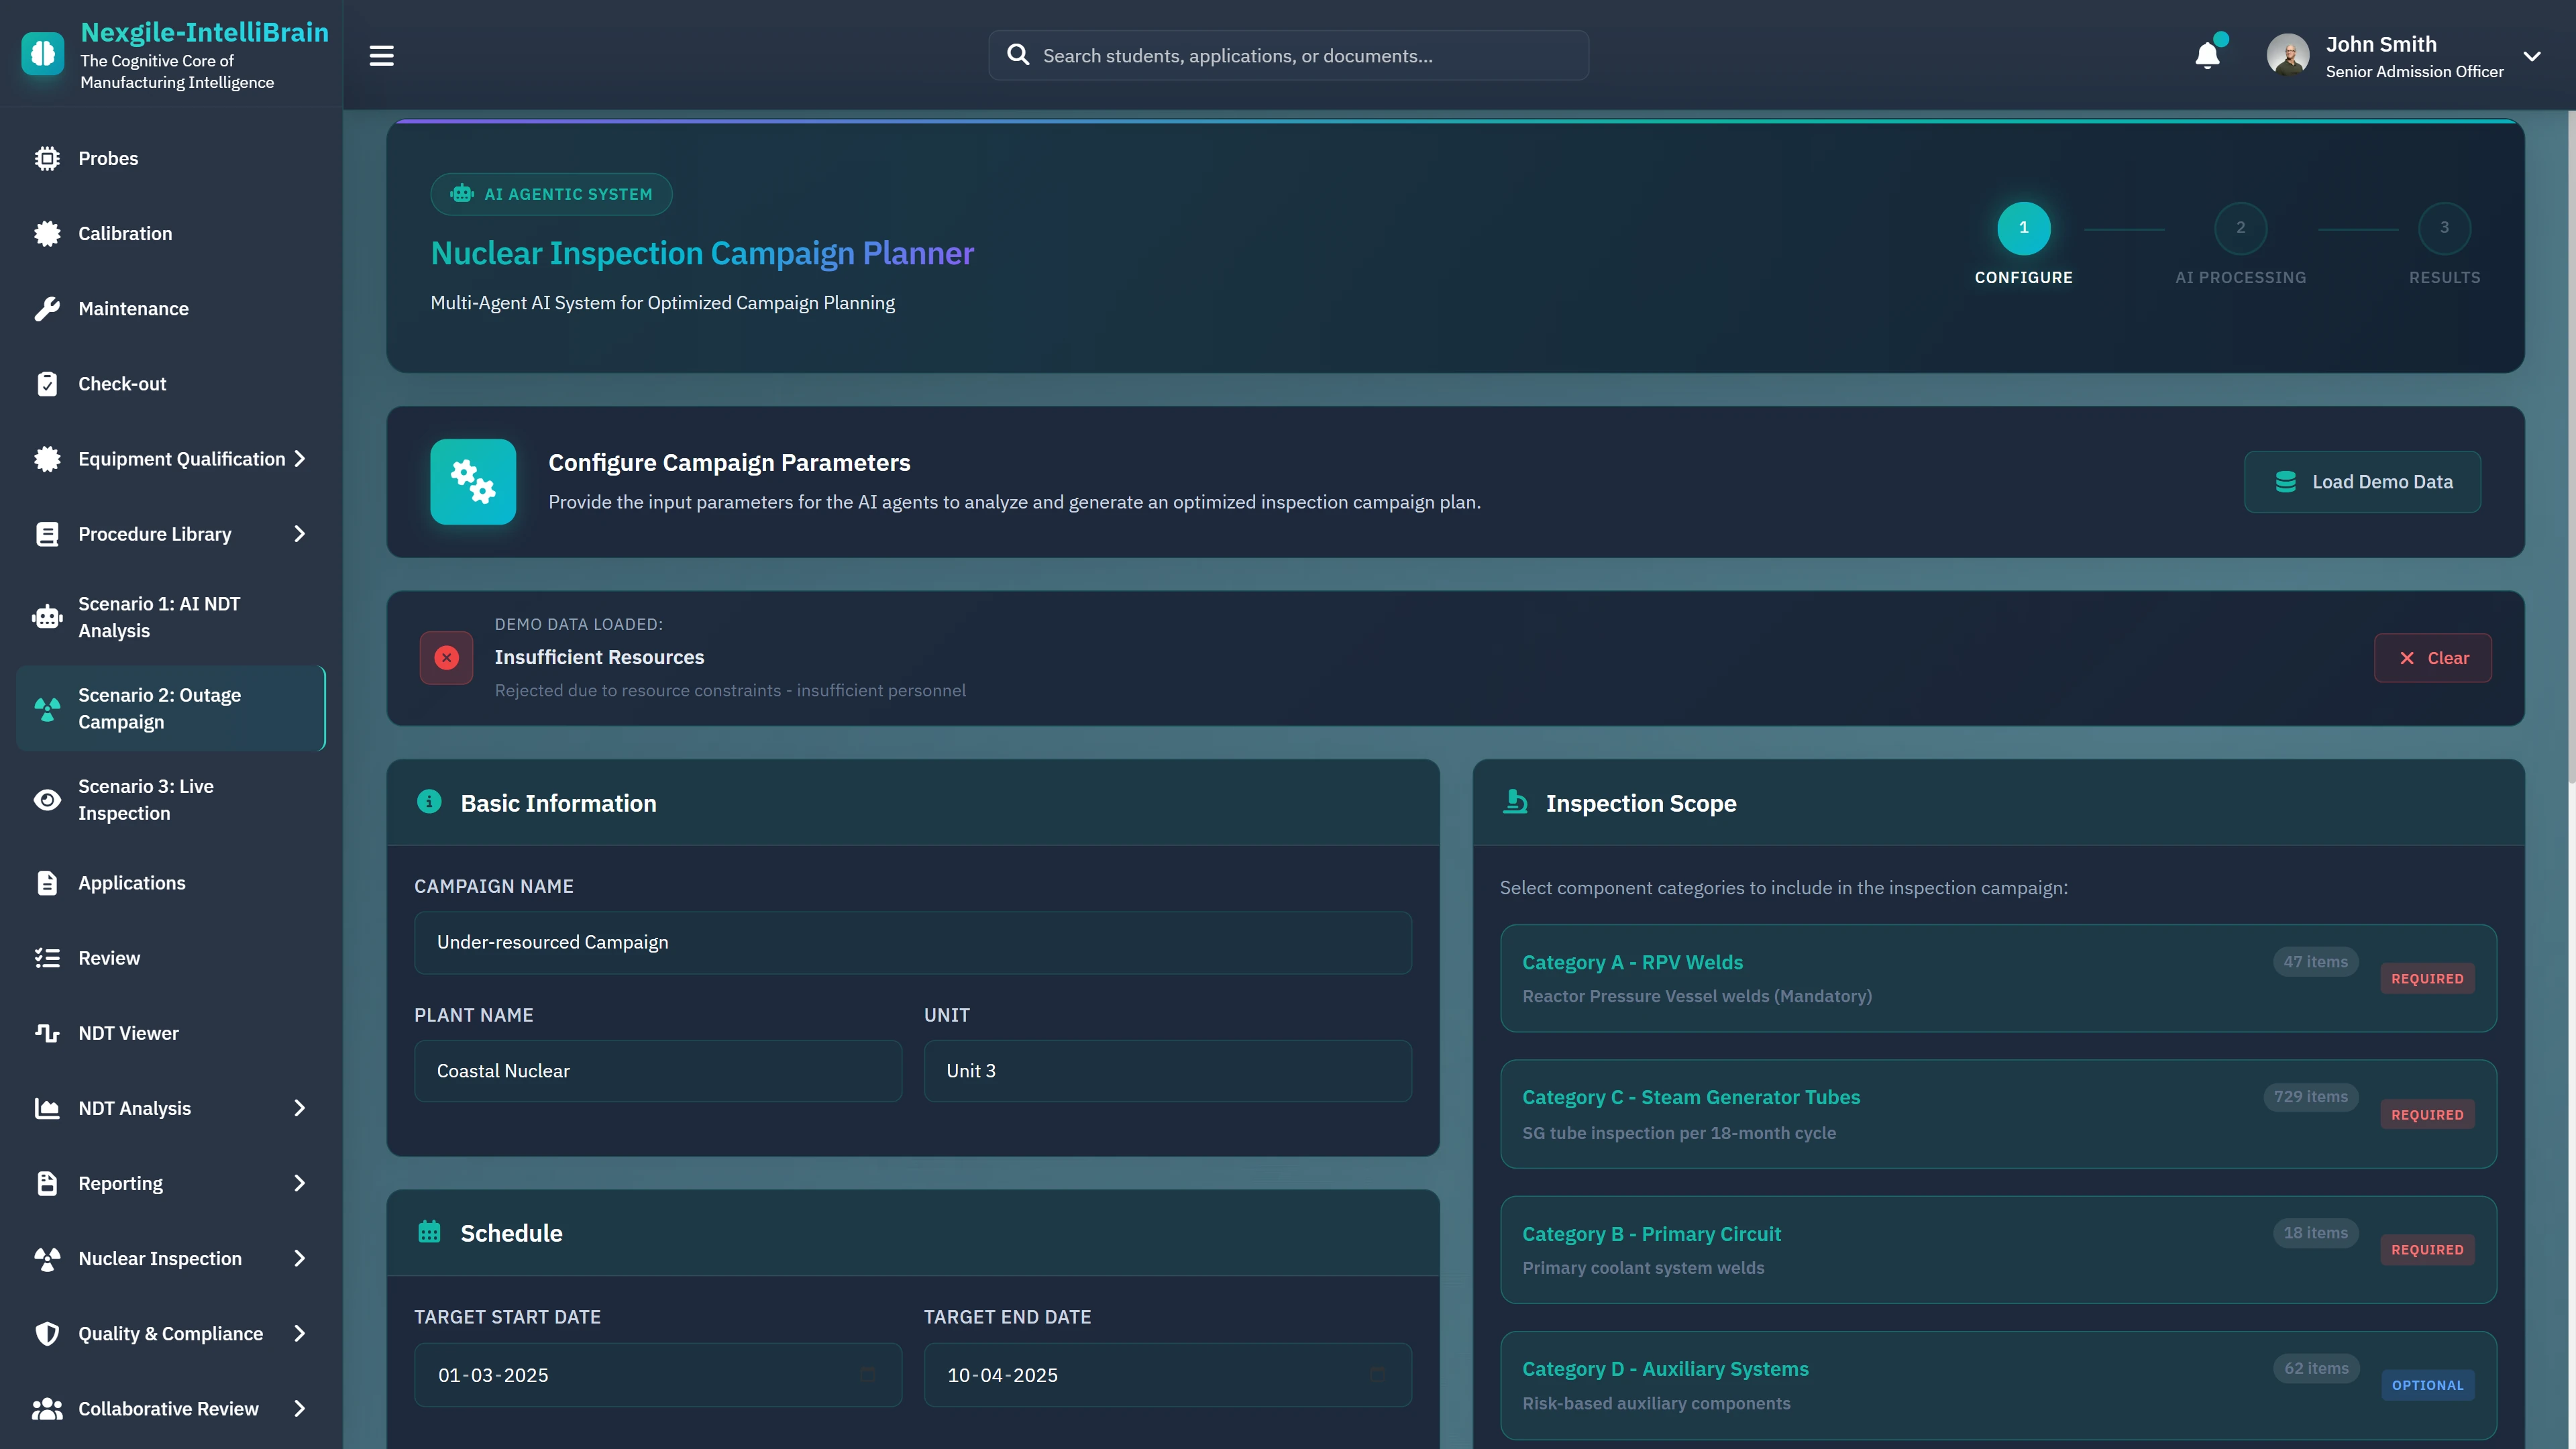Select the NDT Viewer waveform icon
The width and height of the screenshot is (2576, 1449).
(48, 1033)
